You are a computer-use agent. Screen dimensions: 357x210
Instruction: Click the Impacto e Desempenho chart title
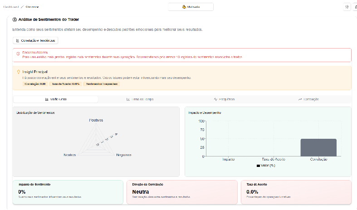point(205,113)
